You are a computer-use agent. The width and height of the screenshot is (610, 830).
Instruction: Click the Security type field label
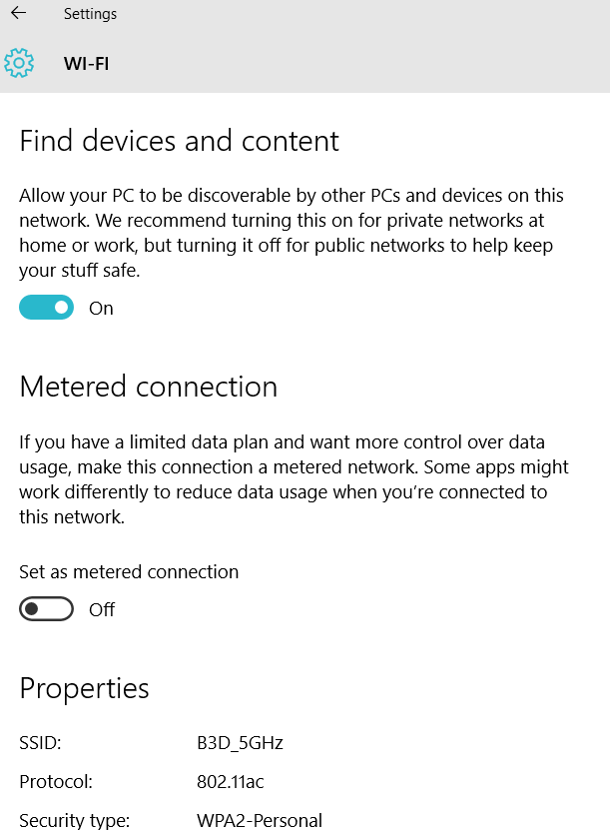point(74,820)
